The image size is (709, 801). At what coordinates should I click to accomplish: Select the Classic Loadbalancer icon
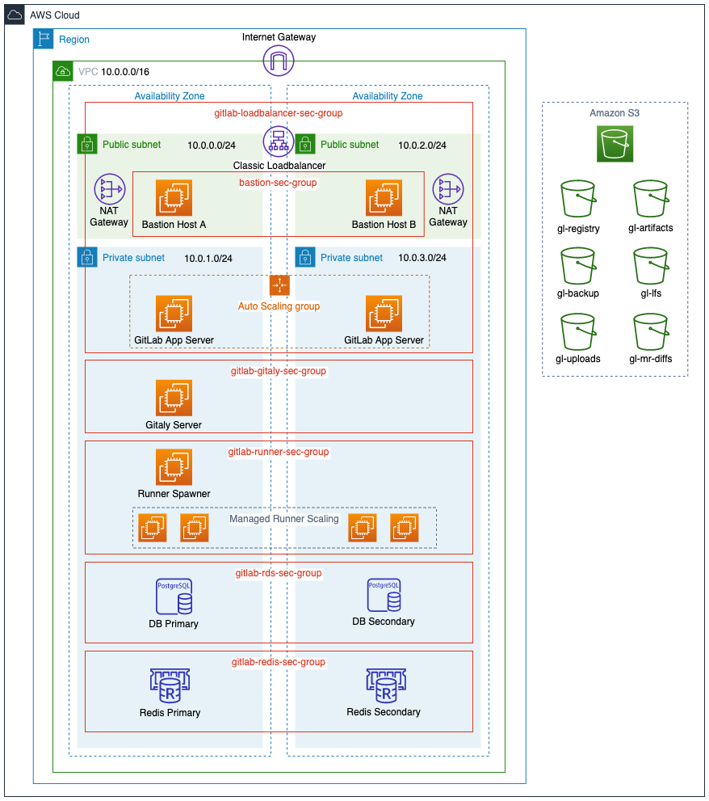[278, 141]
